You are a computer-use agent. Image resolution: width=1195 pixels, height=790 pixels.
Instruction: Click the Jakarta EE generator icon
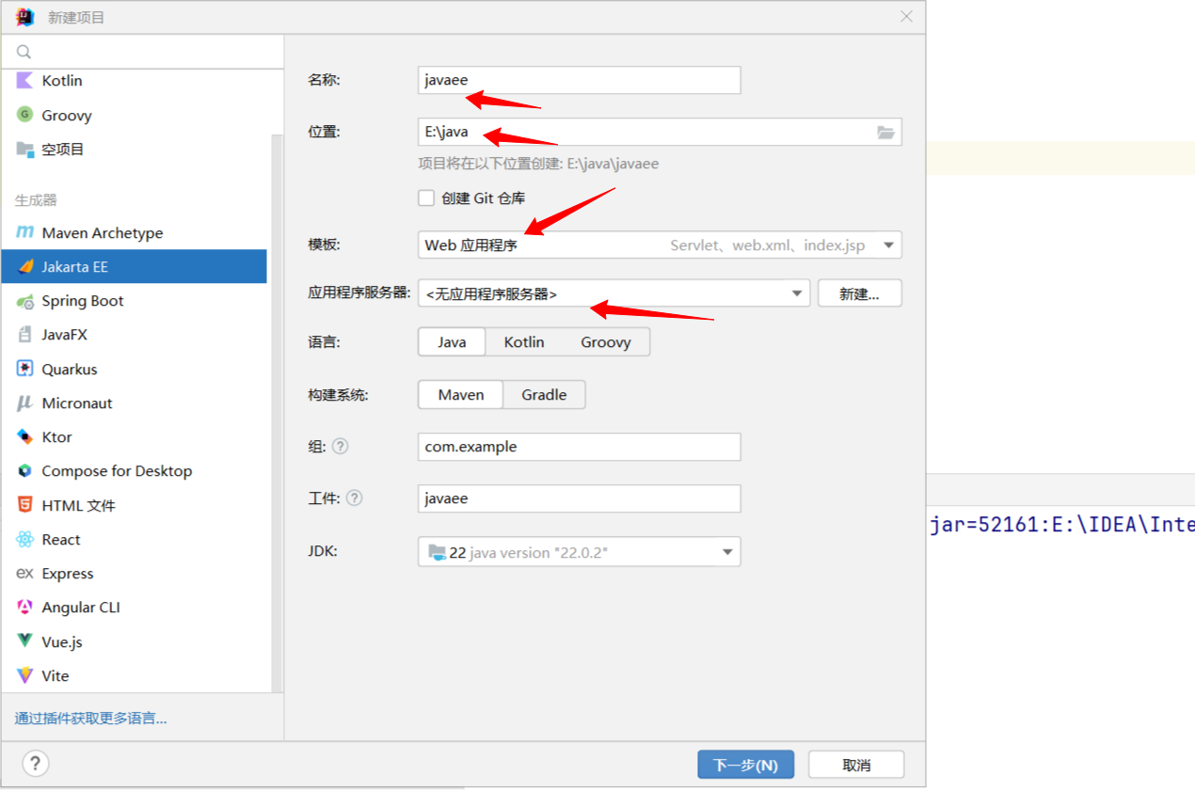[24, 266]
